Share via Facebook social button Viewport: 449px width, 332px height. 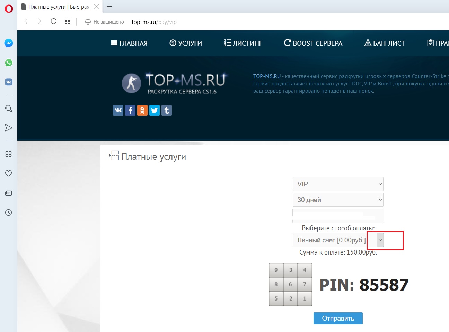130,110
